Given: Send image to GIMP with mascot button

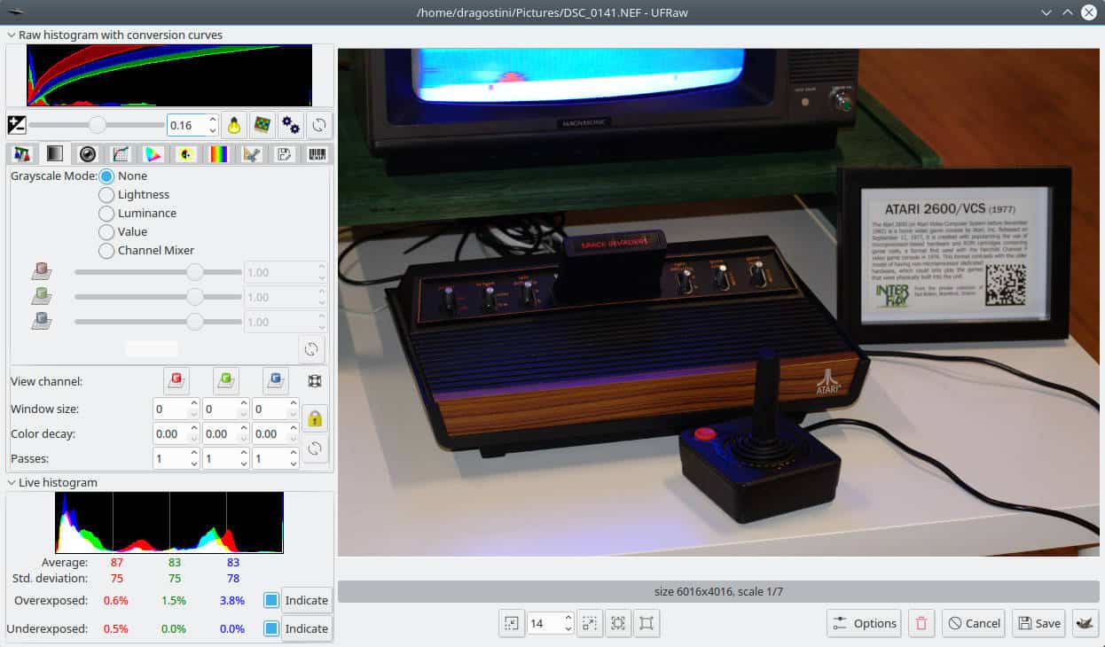Looking at the screenshot, I should tap(1085, 623).
